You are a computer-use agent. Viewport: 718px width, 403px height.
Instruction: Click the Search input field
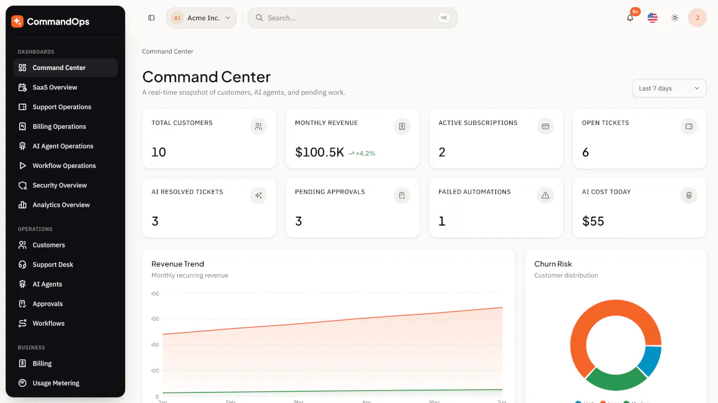pyautogui.click(x=352, y=18)
